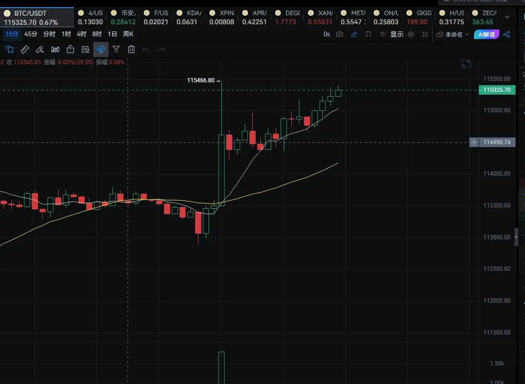Image resolution: width=525 pixels, height=384 pixels.
Task: Click the 显示 display options button
Action: [397, 34]
